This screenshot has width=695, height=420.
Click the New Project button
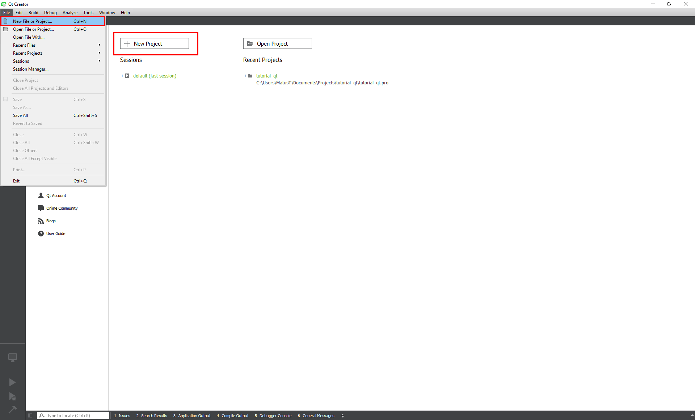pos(155,43)
